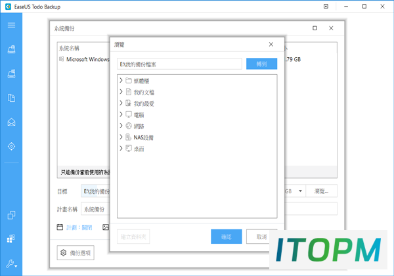The image size is (394, 276).
Task: Open the tools wrench menu
Action: [11, 264]
